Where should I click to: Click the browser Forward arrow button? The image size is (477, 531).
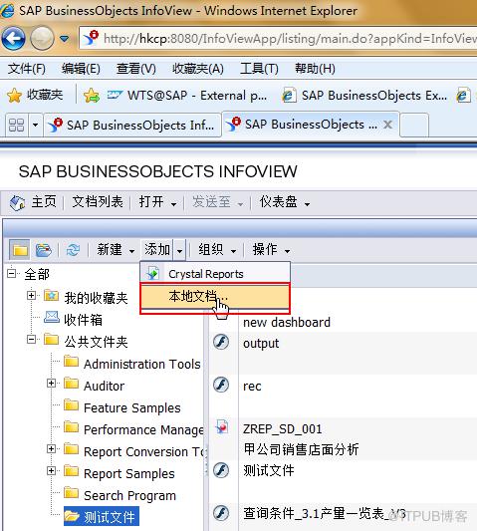point(42,38)
